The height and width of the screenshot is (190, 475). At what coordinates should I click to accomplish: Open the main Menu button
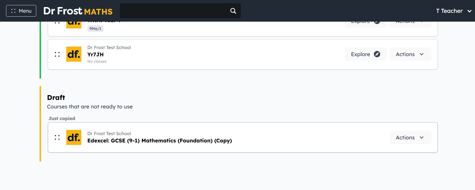pos(21,11)
